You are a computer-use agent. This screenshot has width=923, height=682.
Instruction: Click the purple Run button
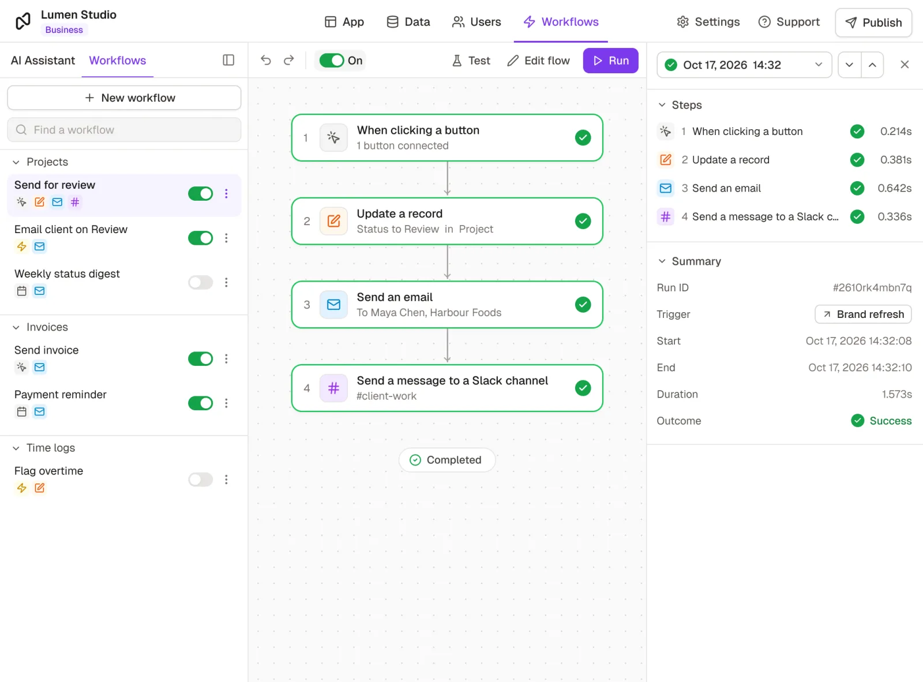point(610,61)
